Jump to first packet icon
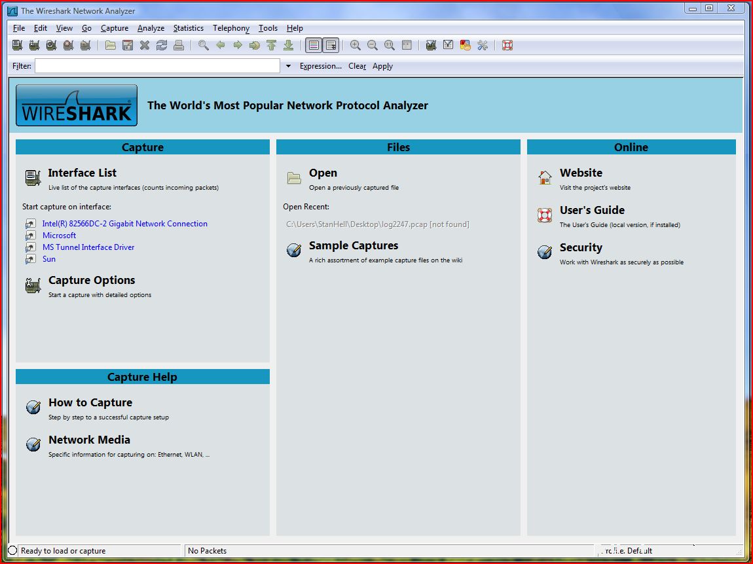The image size is (753, 564). 271,45
